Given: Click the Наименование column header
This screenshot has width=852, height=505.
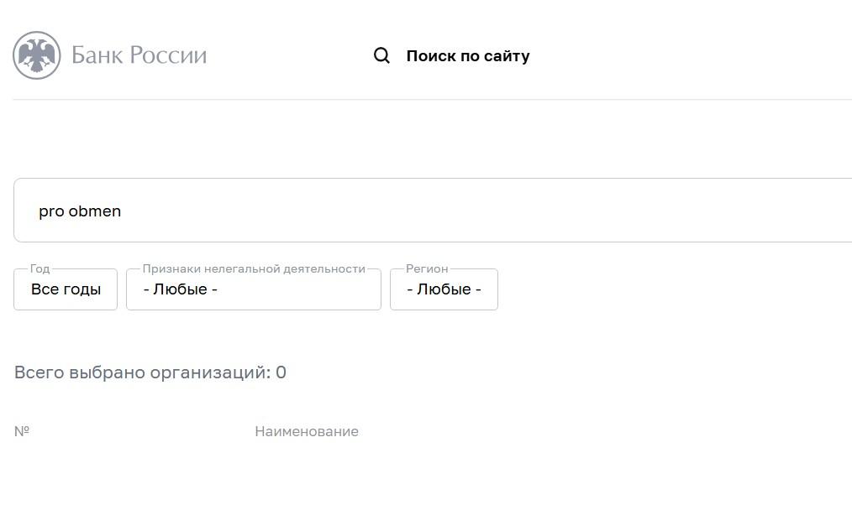Looking at the screenshot, I should pos(307,432).
